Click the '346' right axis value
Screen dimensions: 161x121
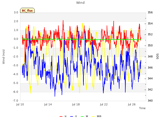pyautogui.click(x=150, y=68)
